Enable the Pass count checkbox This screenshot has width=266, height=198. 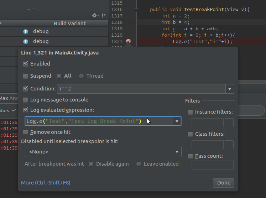click(x=190, y=156)
